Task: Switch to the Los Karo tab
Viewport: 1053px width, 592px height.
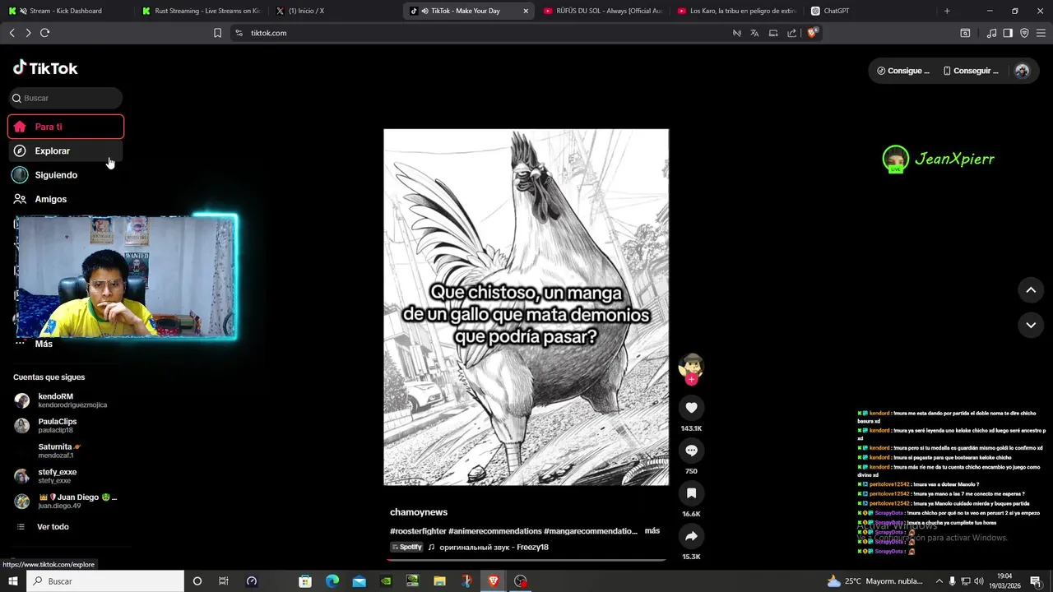Action: point(736,11)
